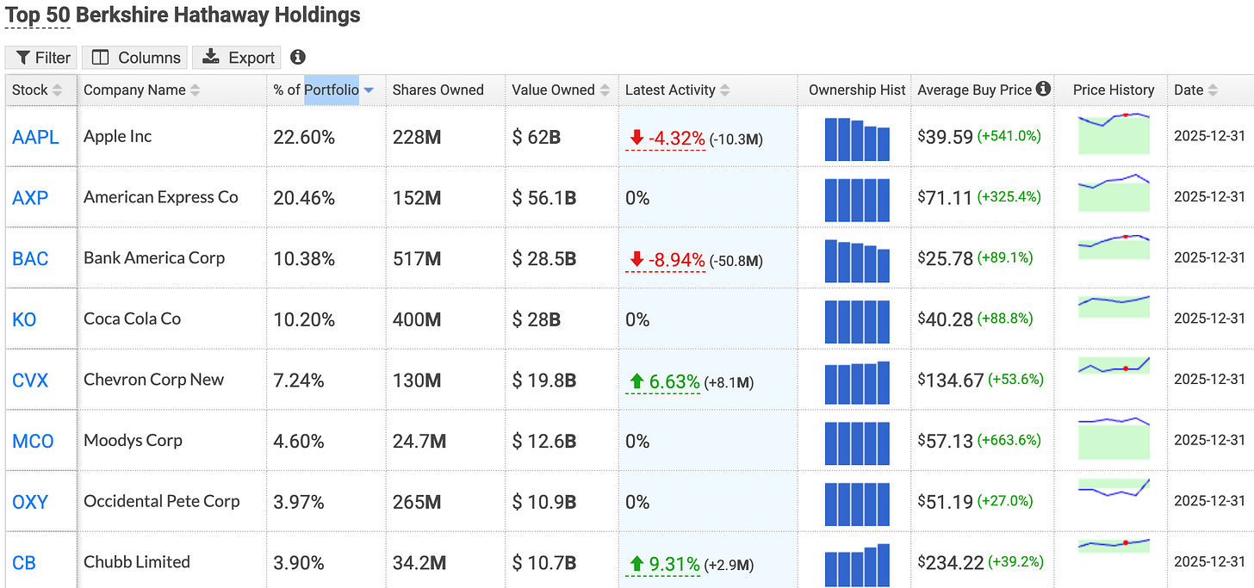Viewport: 1254px width, 588px height.
Task: Toggle the % of Portfolio sort arrow
Action: 369,90
